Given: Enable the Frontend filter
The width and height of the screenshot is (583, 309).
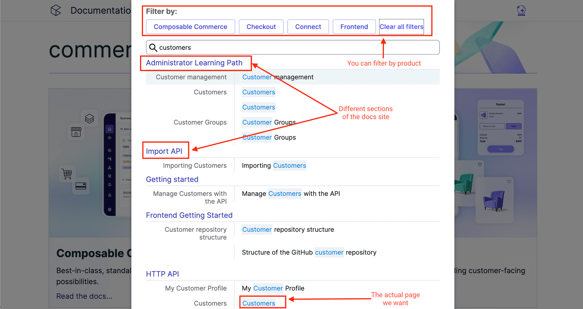Looking at the screenshot, I should [354, 27].
